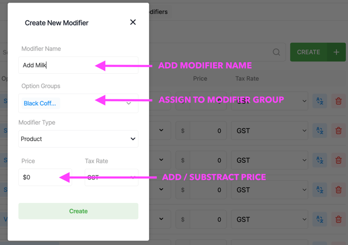
Task: Delete the first modifier row via trash icon
Action: (x=339, y=101)
